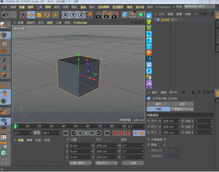219x172 pixels.
Task: Click the PSR reset icon
Action: click(4, 145)
